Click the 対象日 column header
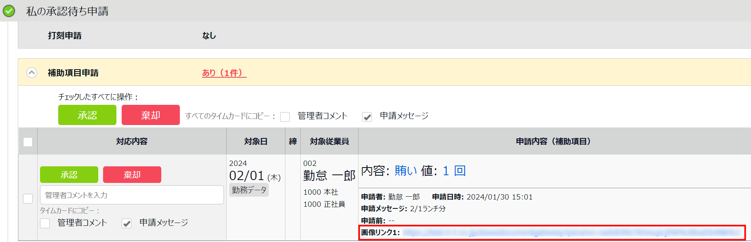This screenshot has width=751, height=242. (255, 141)
